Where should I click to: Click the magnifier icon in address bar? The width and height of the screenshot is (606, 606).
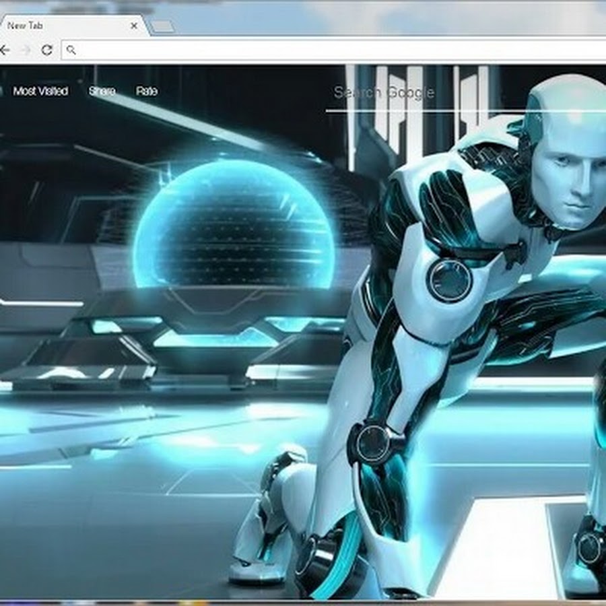pyautogui.click(x=71, y=50)
